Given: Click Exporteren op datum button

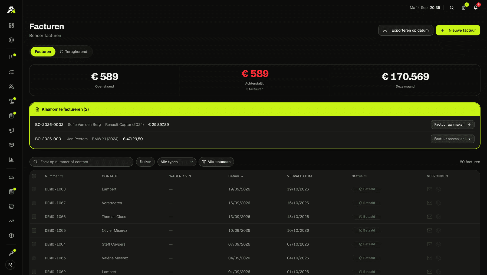Looking at the screenshot, I should pyautogui.click(x=406, y=30).
